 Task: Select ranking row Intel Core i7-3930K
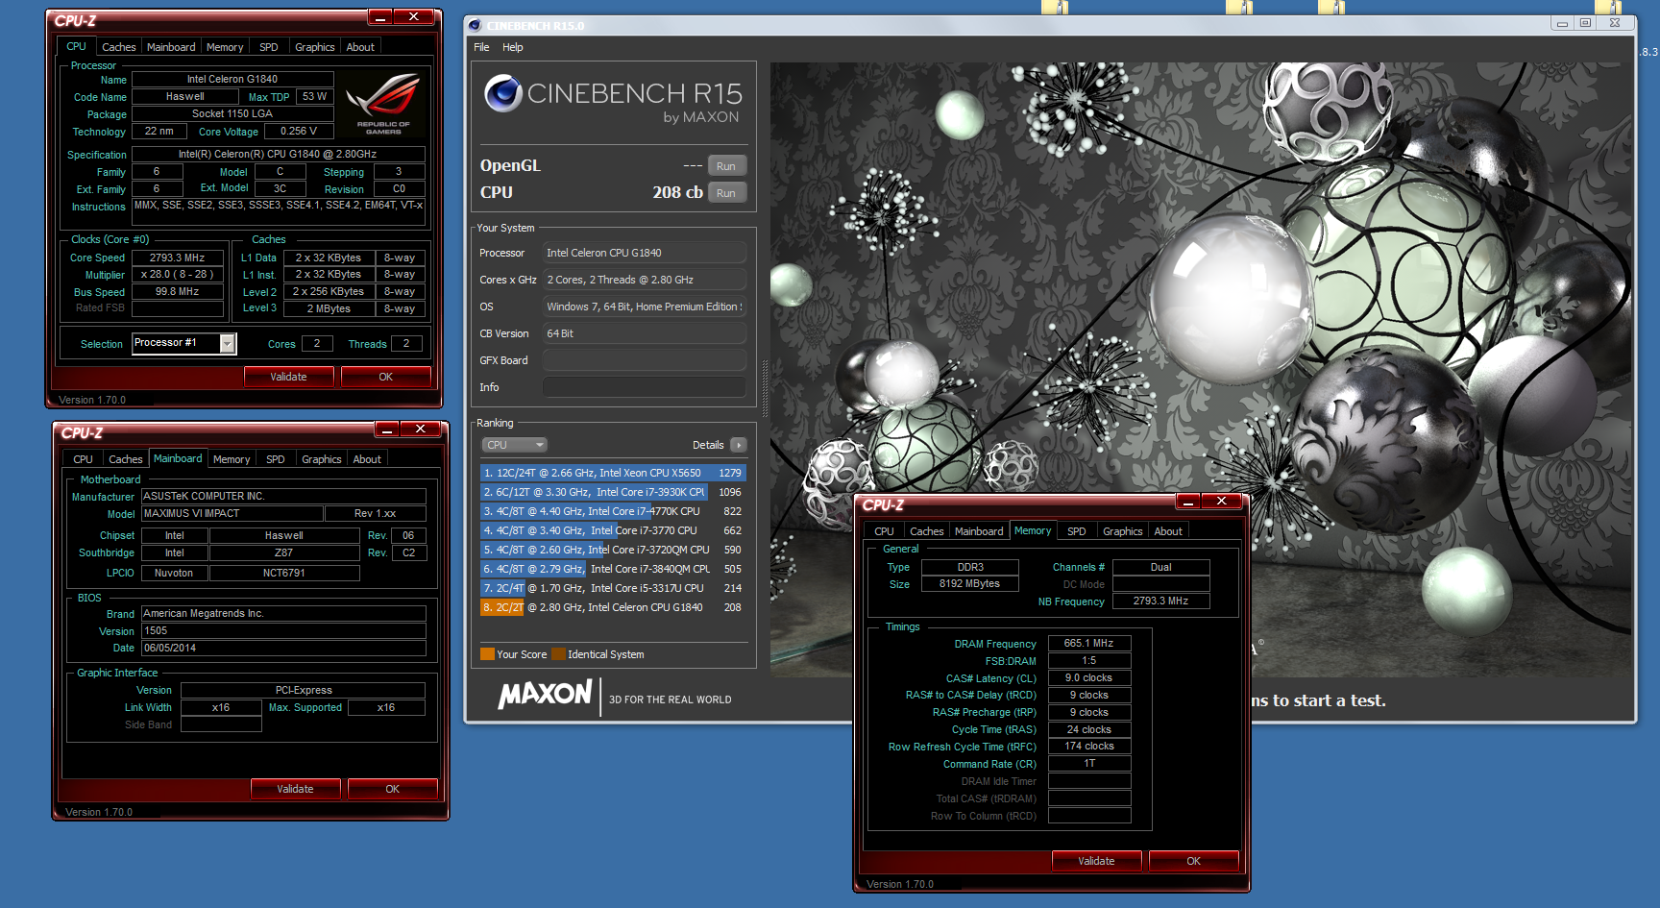click(x=613, y=492)
